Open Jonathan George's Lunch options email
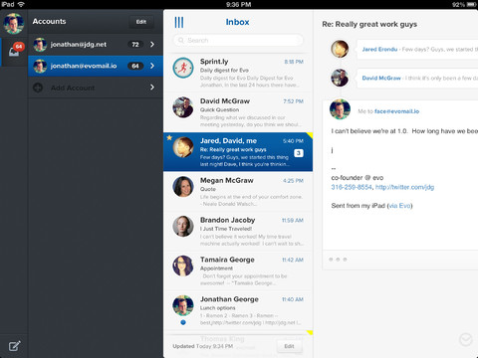This screenshot has width=478, height=358. 238,310
